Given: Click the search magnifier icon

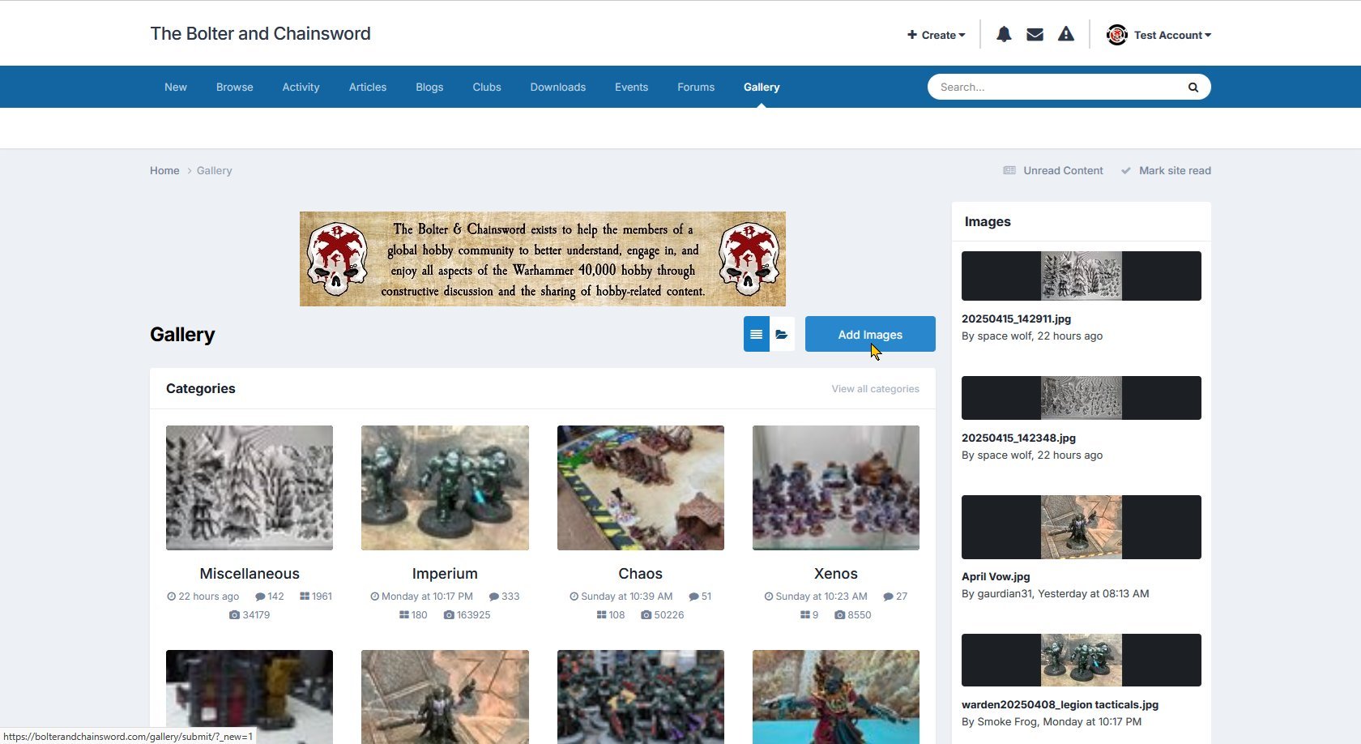Looking at the screenshot, I should click(1192, 88).
